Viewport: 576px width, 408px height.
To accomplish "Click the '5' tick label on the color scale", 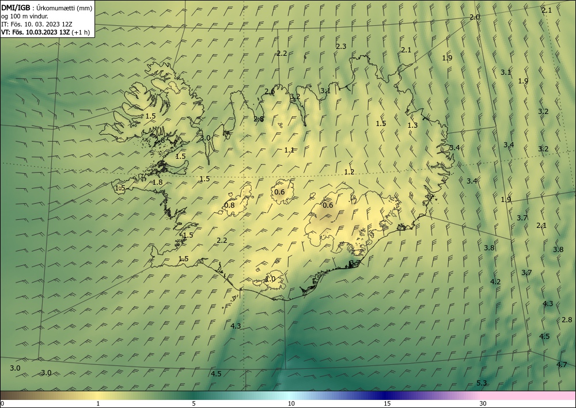I will (x=194, y=403).
